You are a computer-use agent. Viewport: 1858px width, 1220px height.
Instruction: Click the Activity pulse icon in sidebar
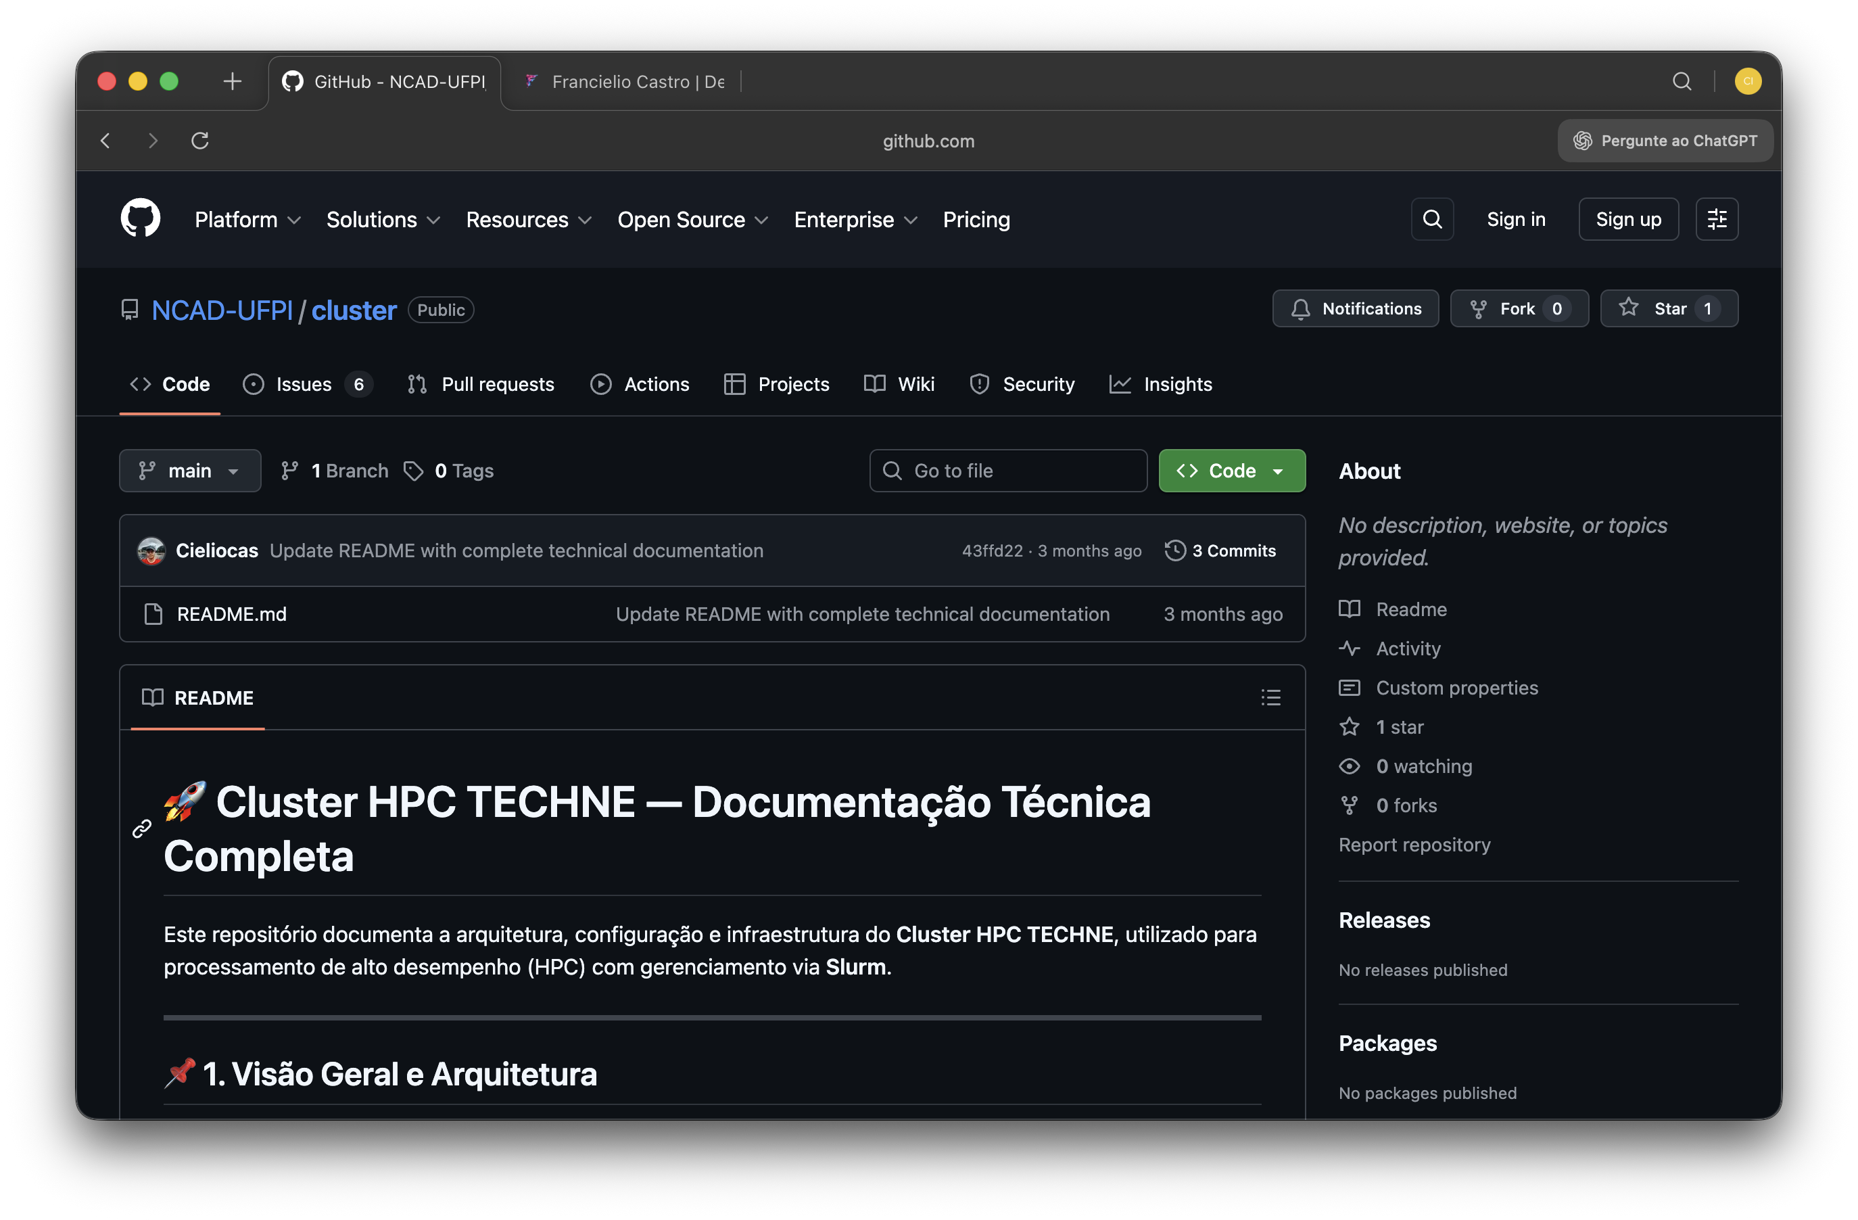(x=1349, y=649)
